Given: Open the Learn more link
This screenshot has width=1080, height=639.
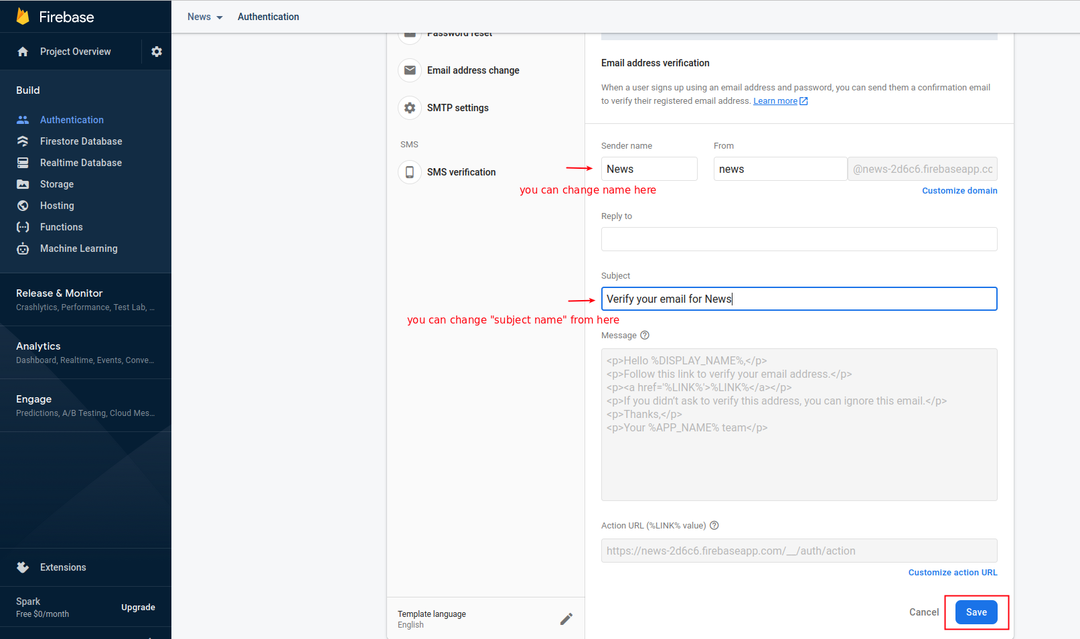Looking at the screenshot, I should [775, 101].
